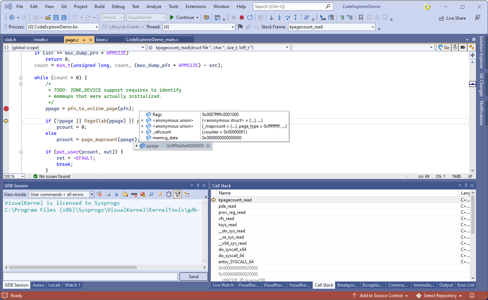This screenshot has width=488, height=300.
Task: Open the feedback person icon
Action: click(x=477, y=18)
